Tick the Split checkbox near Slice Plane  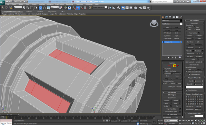click(195, 42)
